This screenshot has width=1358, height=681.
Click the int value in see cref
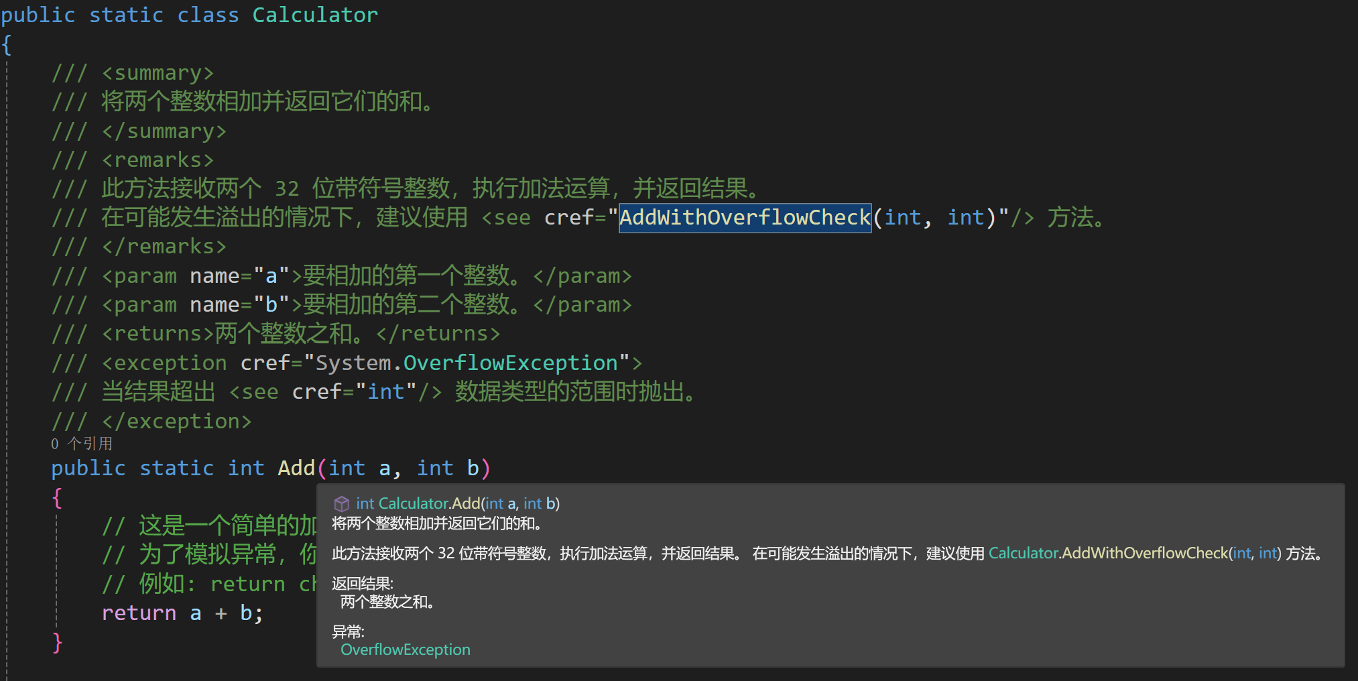click(386, 391)
